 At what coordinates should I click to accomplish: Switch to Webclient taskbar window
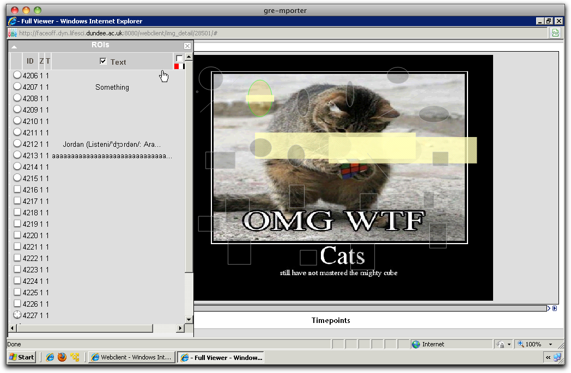(131, 357)
